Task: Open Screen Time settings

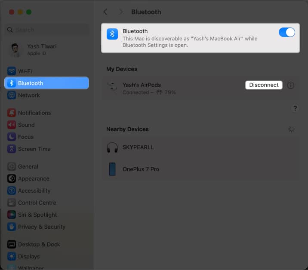Action: tap(47, 149)
